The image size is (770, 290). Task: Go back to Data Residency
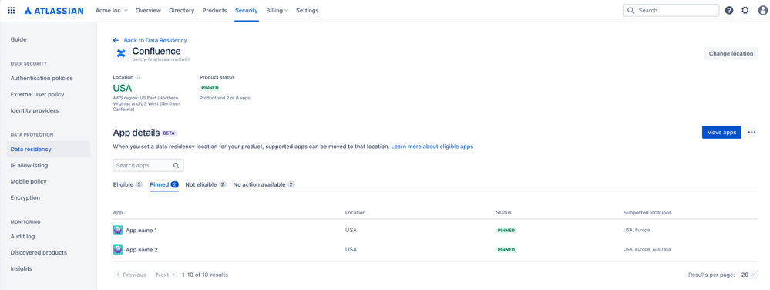pos(150,40)
